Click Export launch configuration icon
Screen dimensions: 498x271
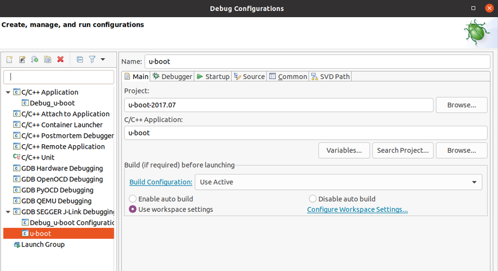34,59
